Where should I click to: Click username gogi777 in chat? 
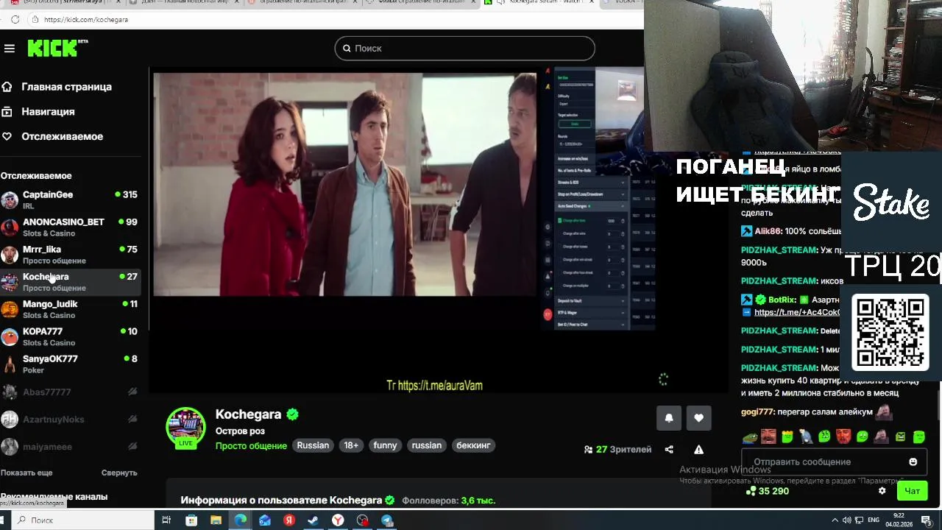[x=757, y=412]
